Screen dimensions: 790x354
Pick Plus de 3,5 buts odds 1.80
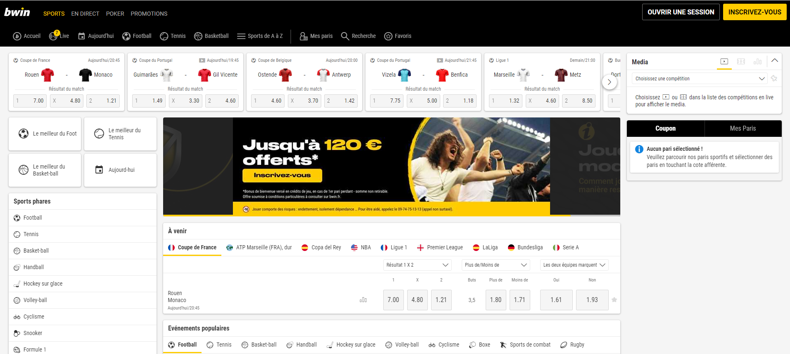click(496, 300)
